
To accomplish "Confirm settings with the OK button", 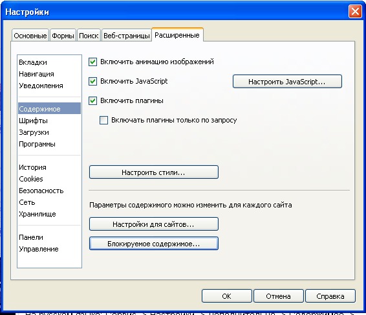I will [227, 296].
